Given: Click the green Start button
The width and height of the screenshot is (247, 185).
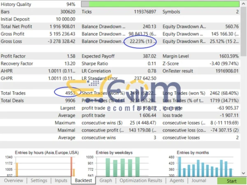Looking at the screenshot, I should (231, 181).
